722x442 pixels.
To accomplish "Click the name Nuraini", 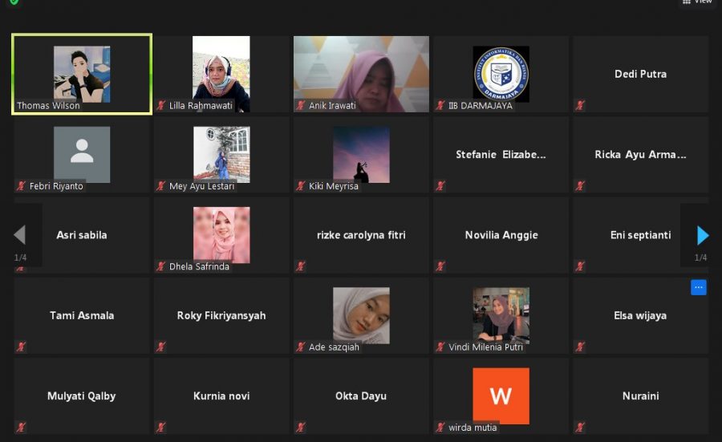I will (640, 396).
